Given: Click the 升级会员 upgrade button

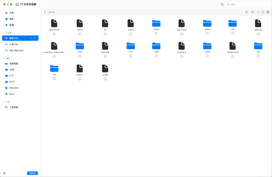Looking at the screenshot, I should (x=32, y=173).
